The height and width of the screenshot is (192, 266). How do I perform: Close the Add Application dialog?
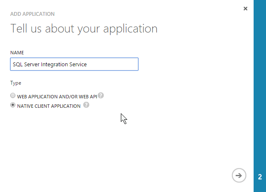246,9
